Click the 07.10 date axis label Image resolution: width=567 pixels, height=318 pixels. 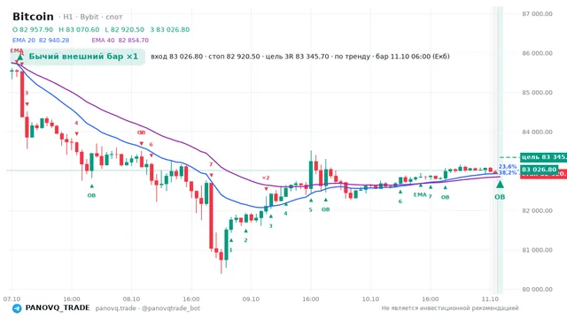coord(12,299)
